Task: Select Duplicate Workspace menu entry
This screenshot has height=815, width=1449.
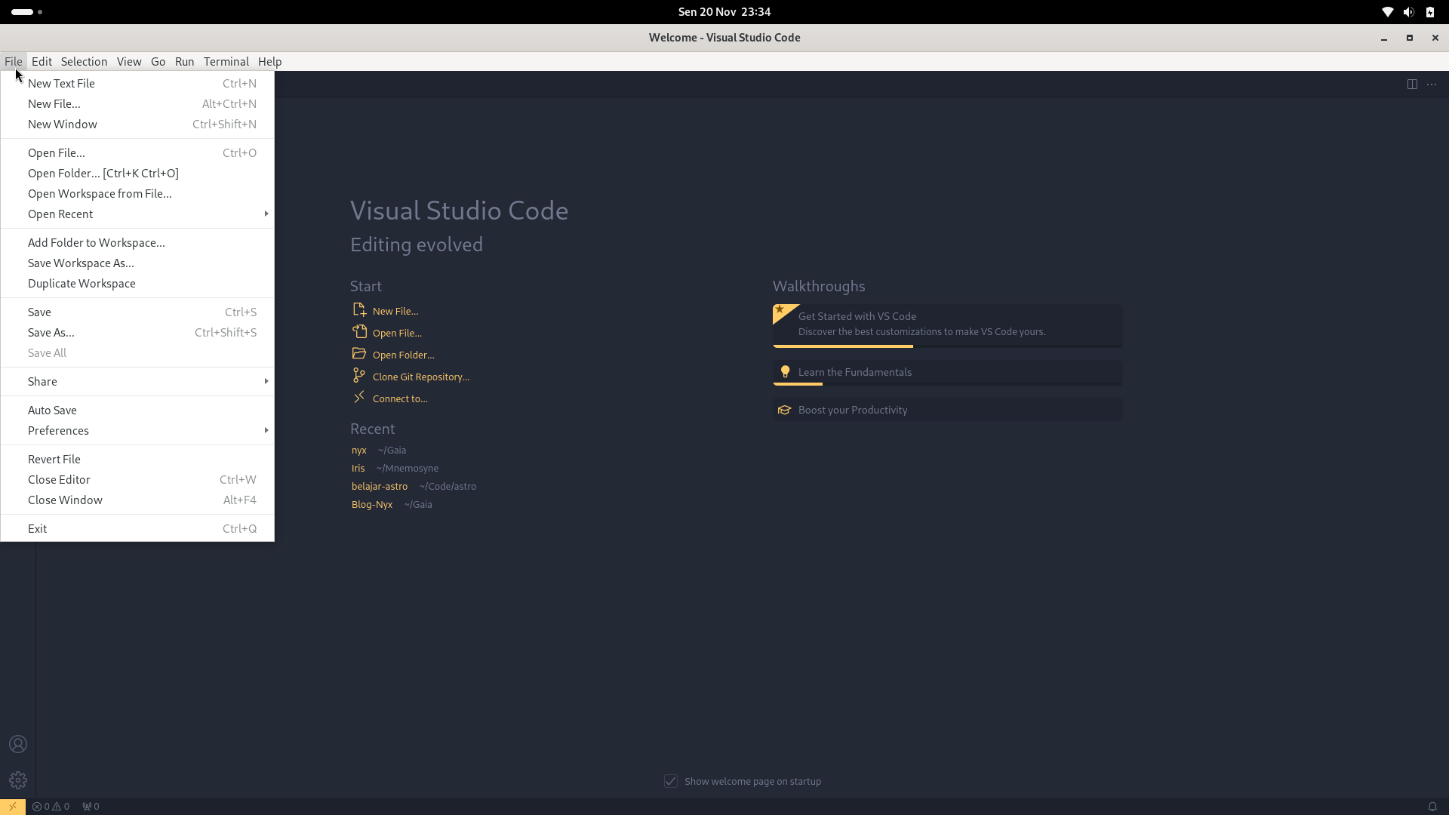Action: pos(137,283)
